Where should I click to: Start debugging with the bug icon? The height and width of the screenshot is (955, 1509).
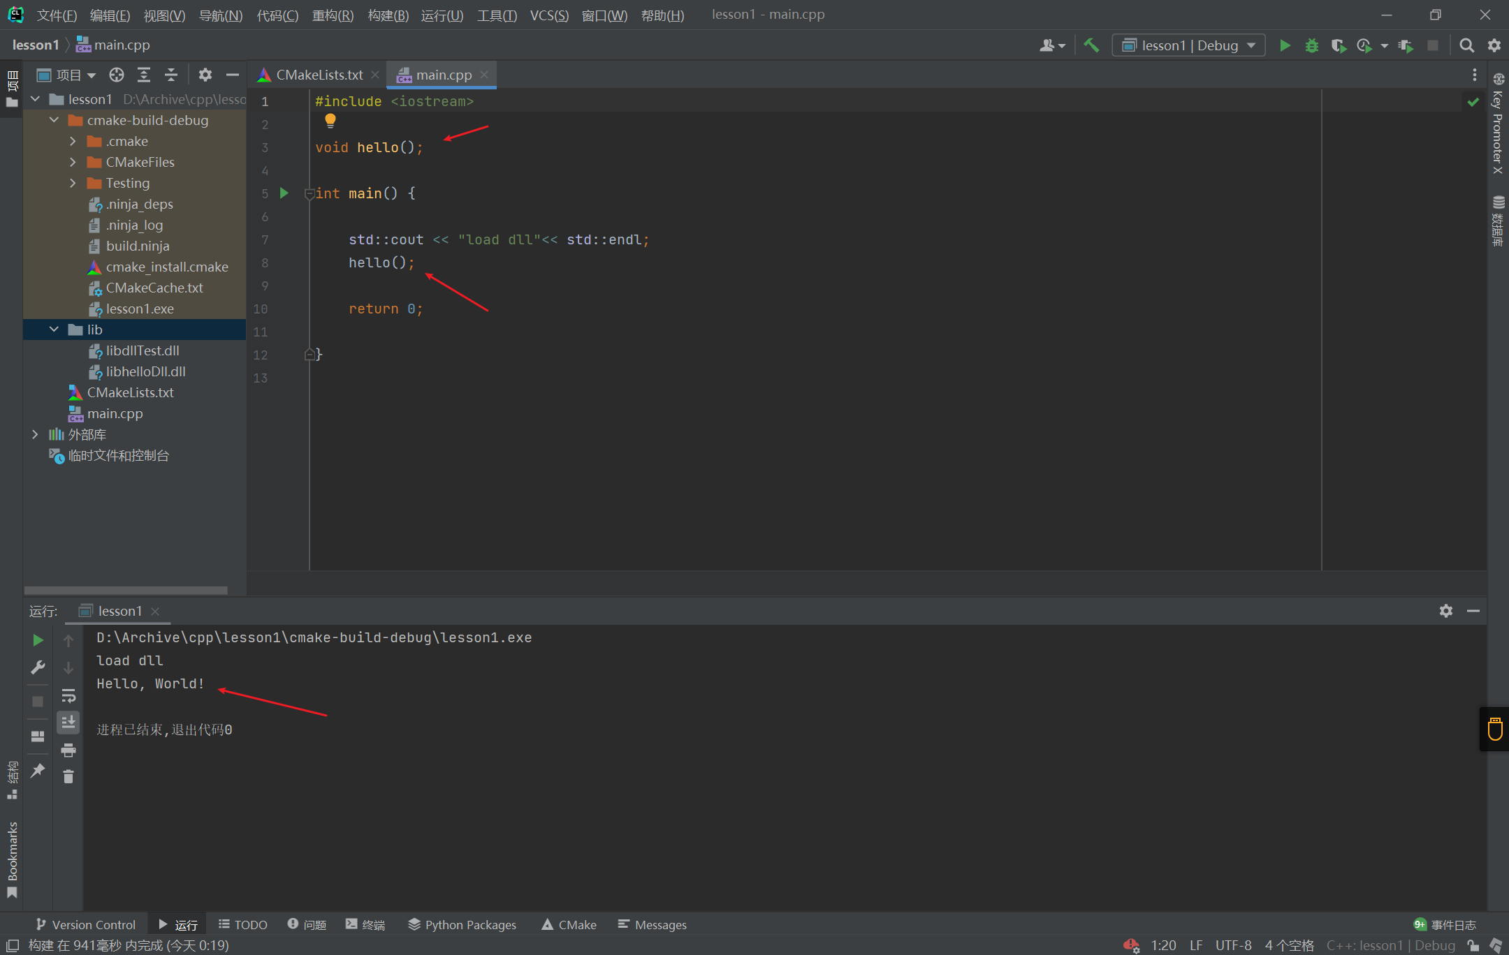(x=1312, y=45)
